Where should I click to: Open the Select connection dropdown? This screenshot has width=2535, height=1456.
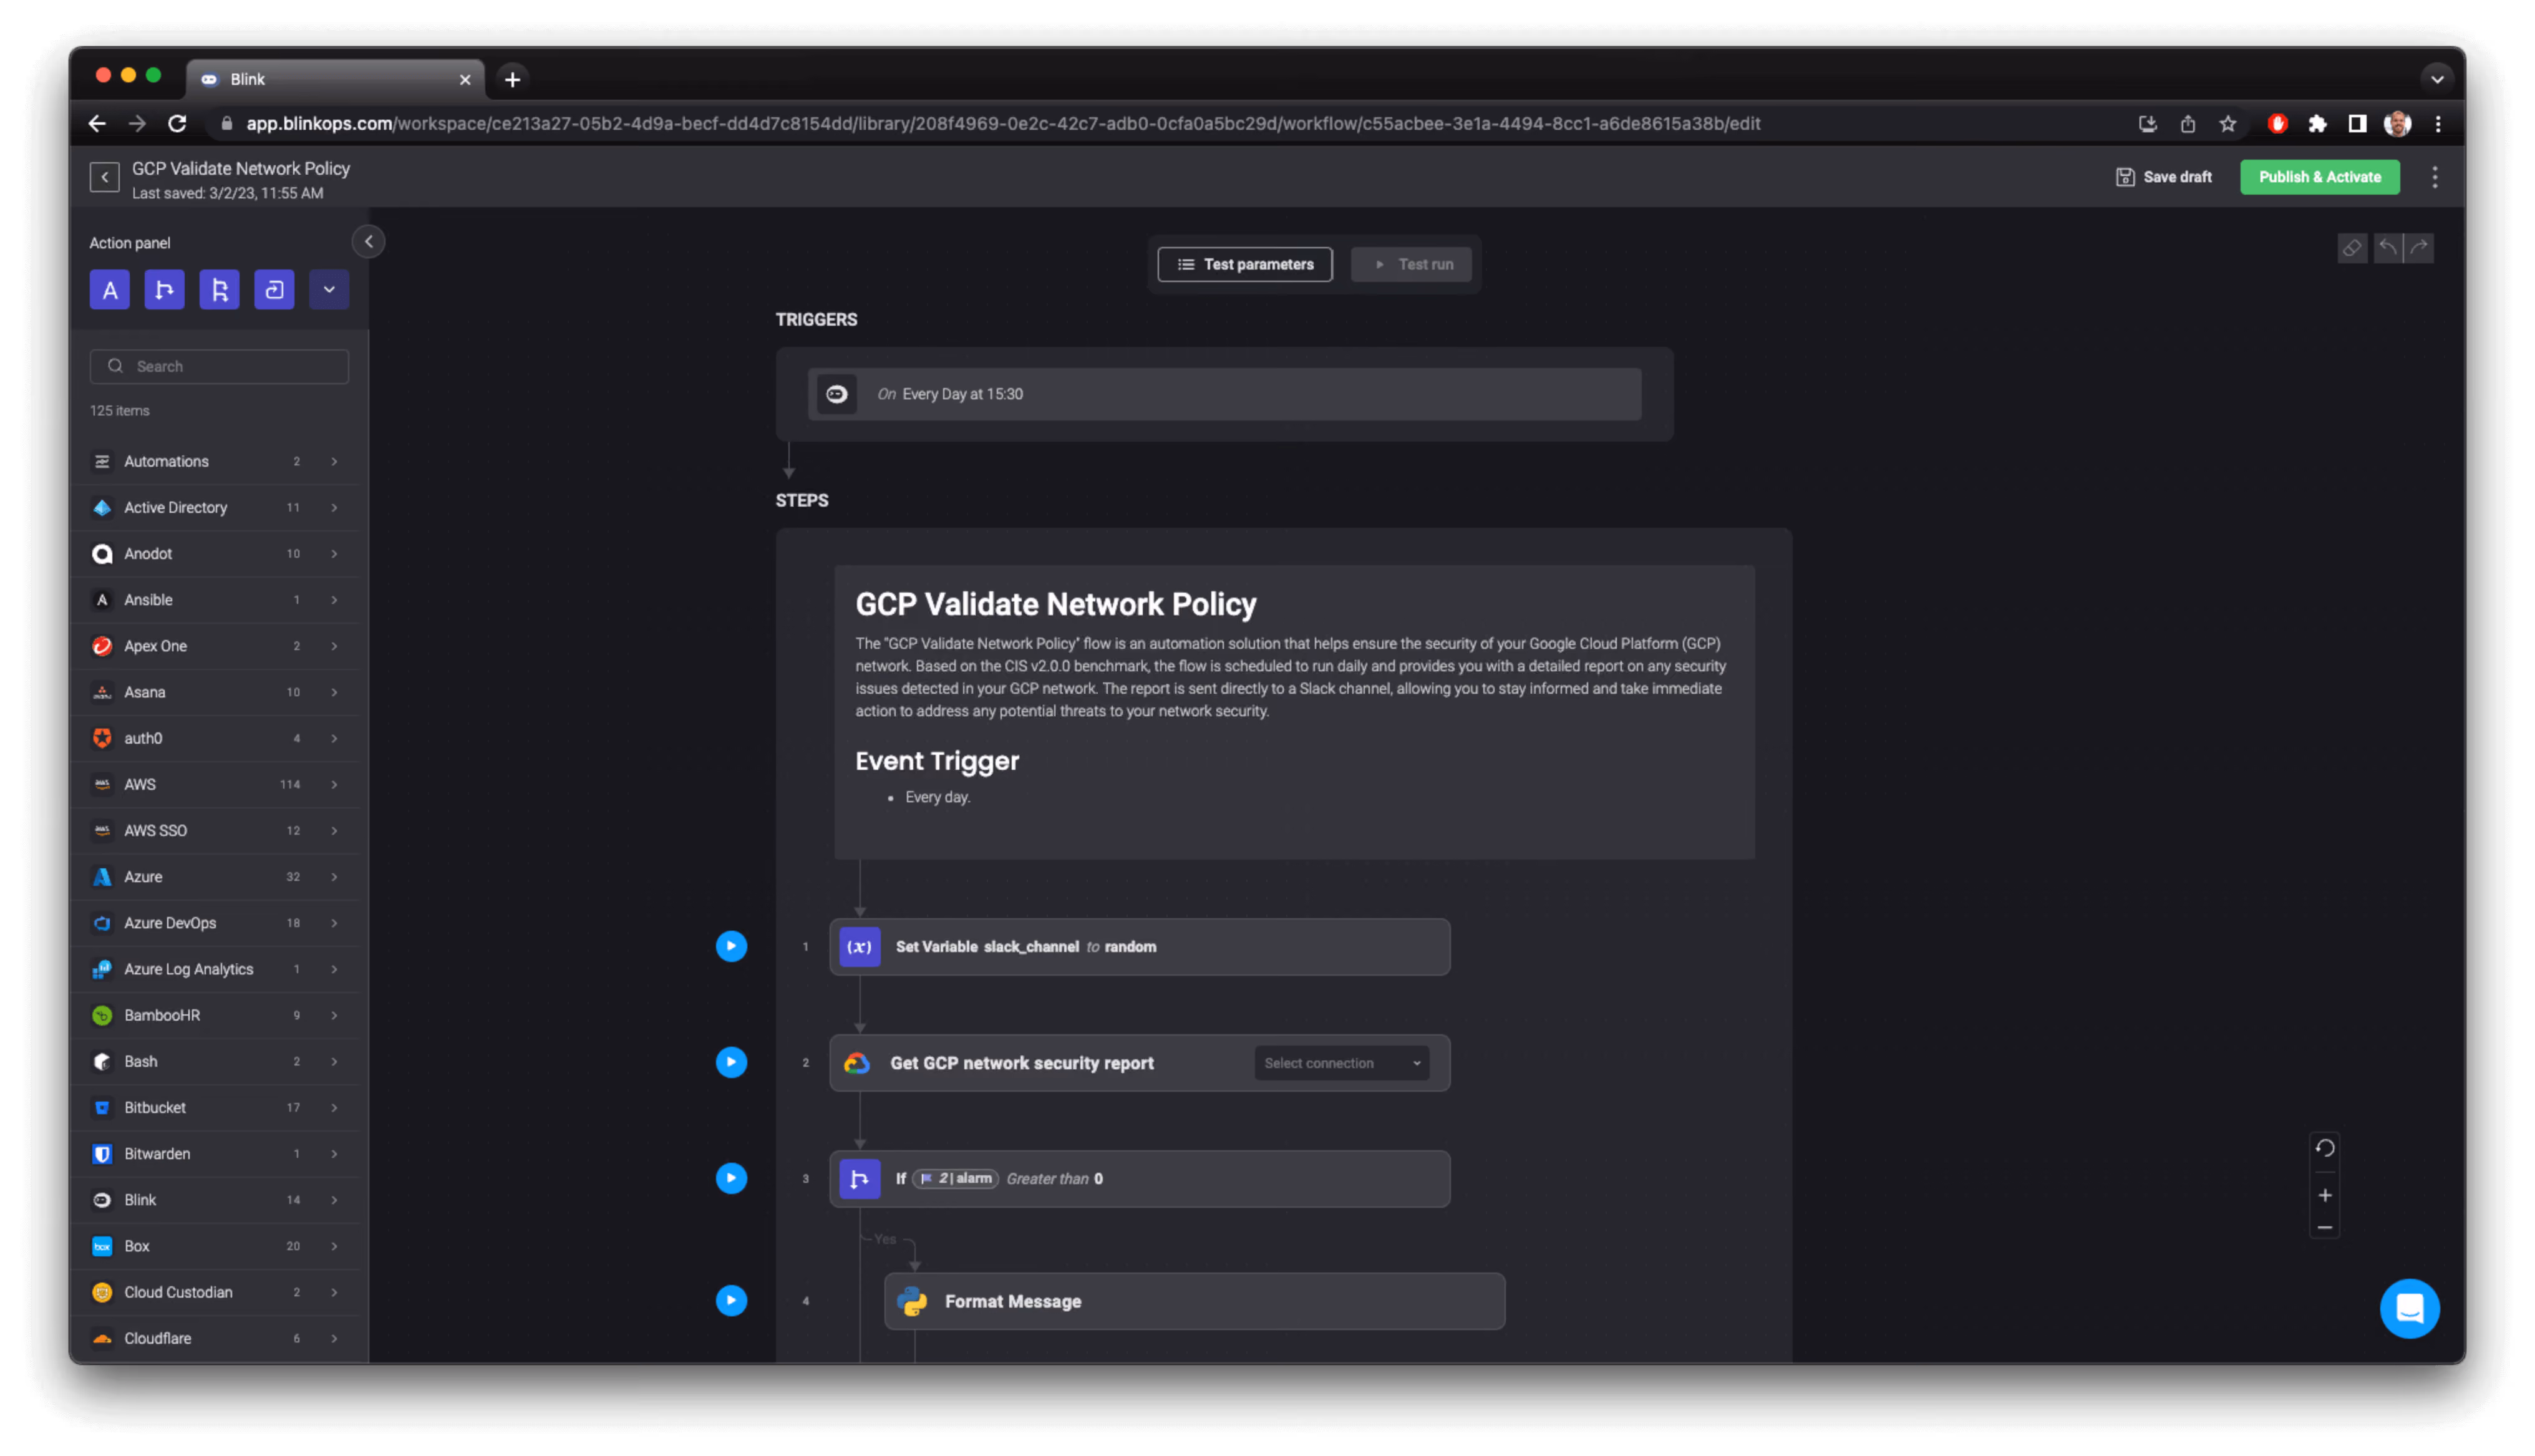point(1342,1063)
